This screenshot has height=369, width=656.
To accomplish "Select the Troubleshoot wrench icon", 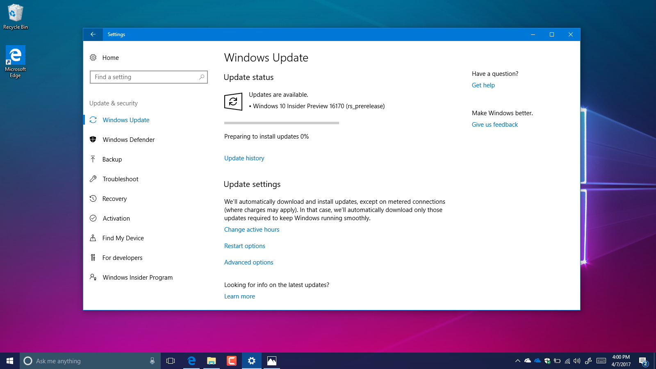I will [x=93, y=179].
